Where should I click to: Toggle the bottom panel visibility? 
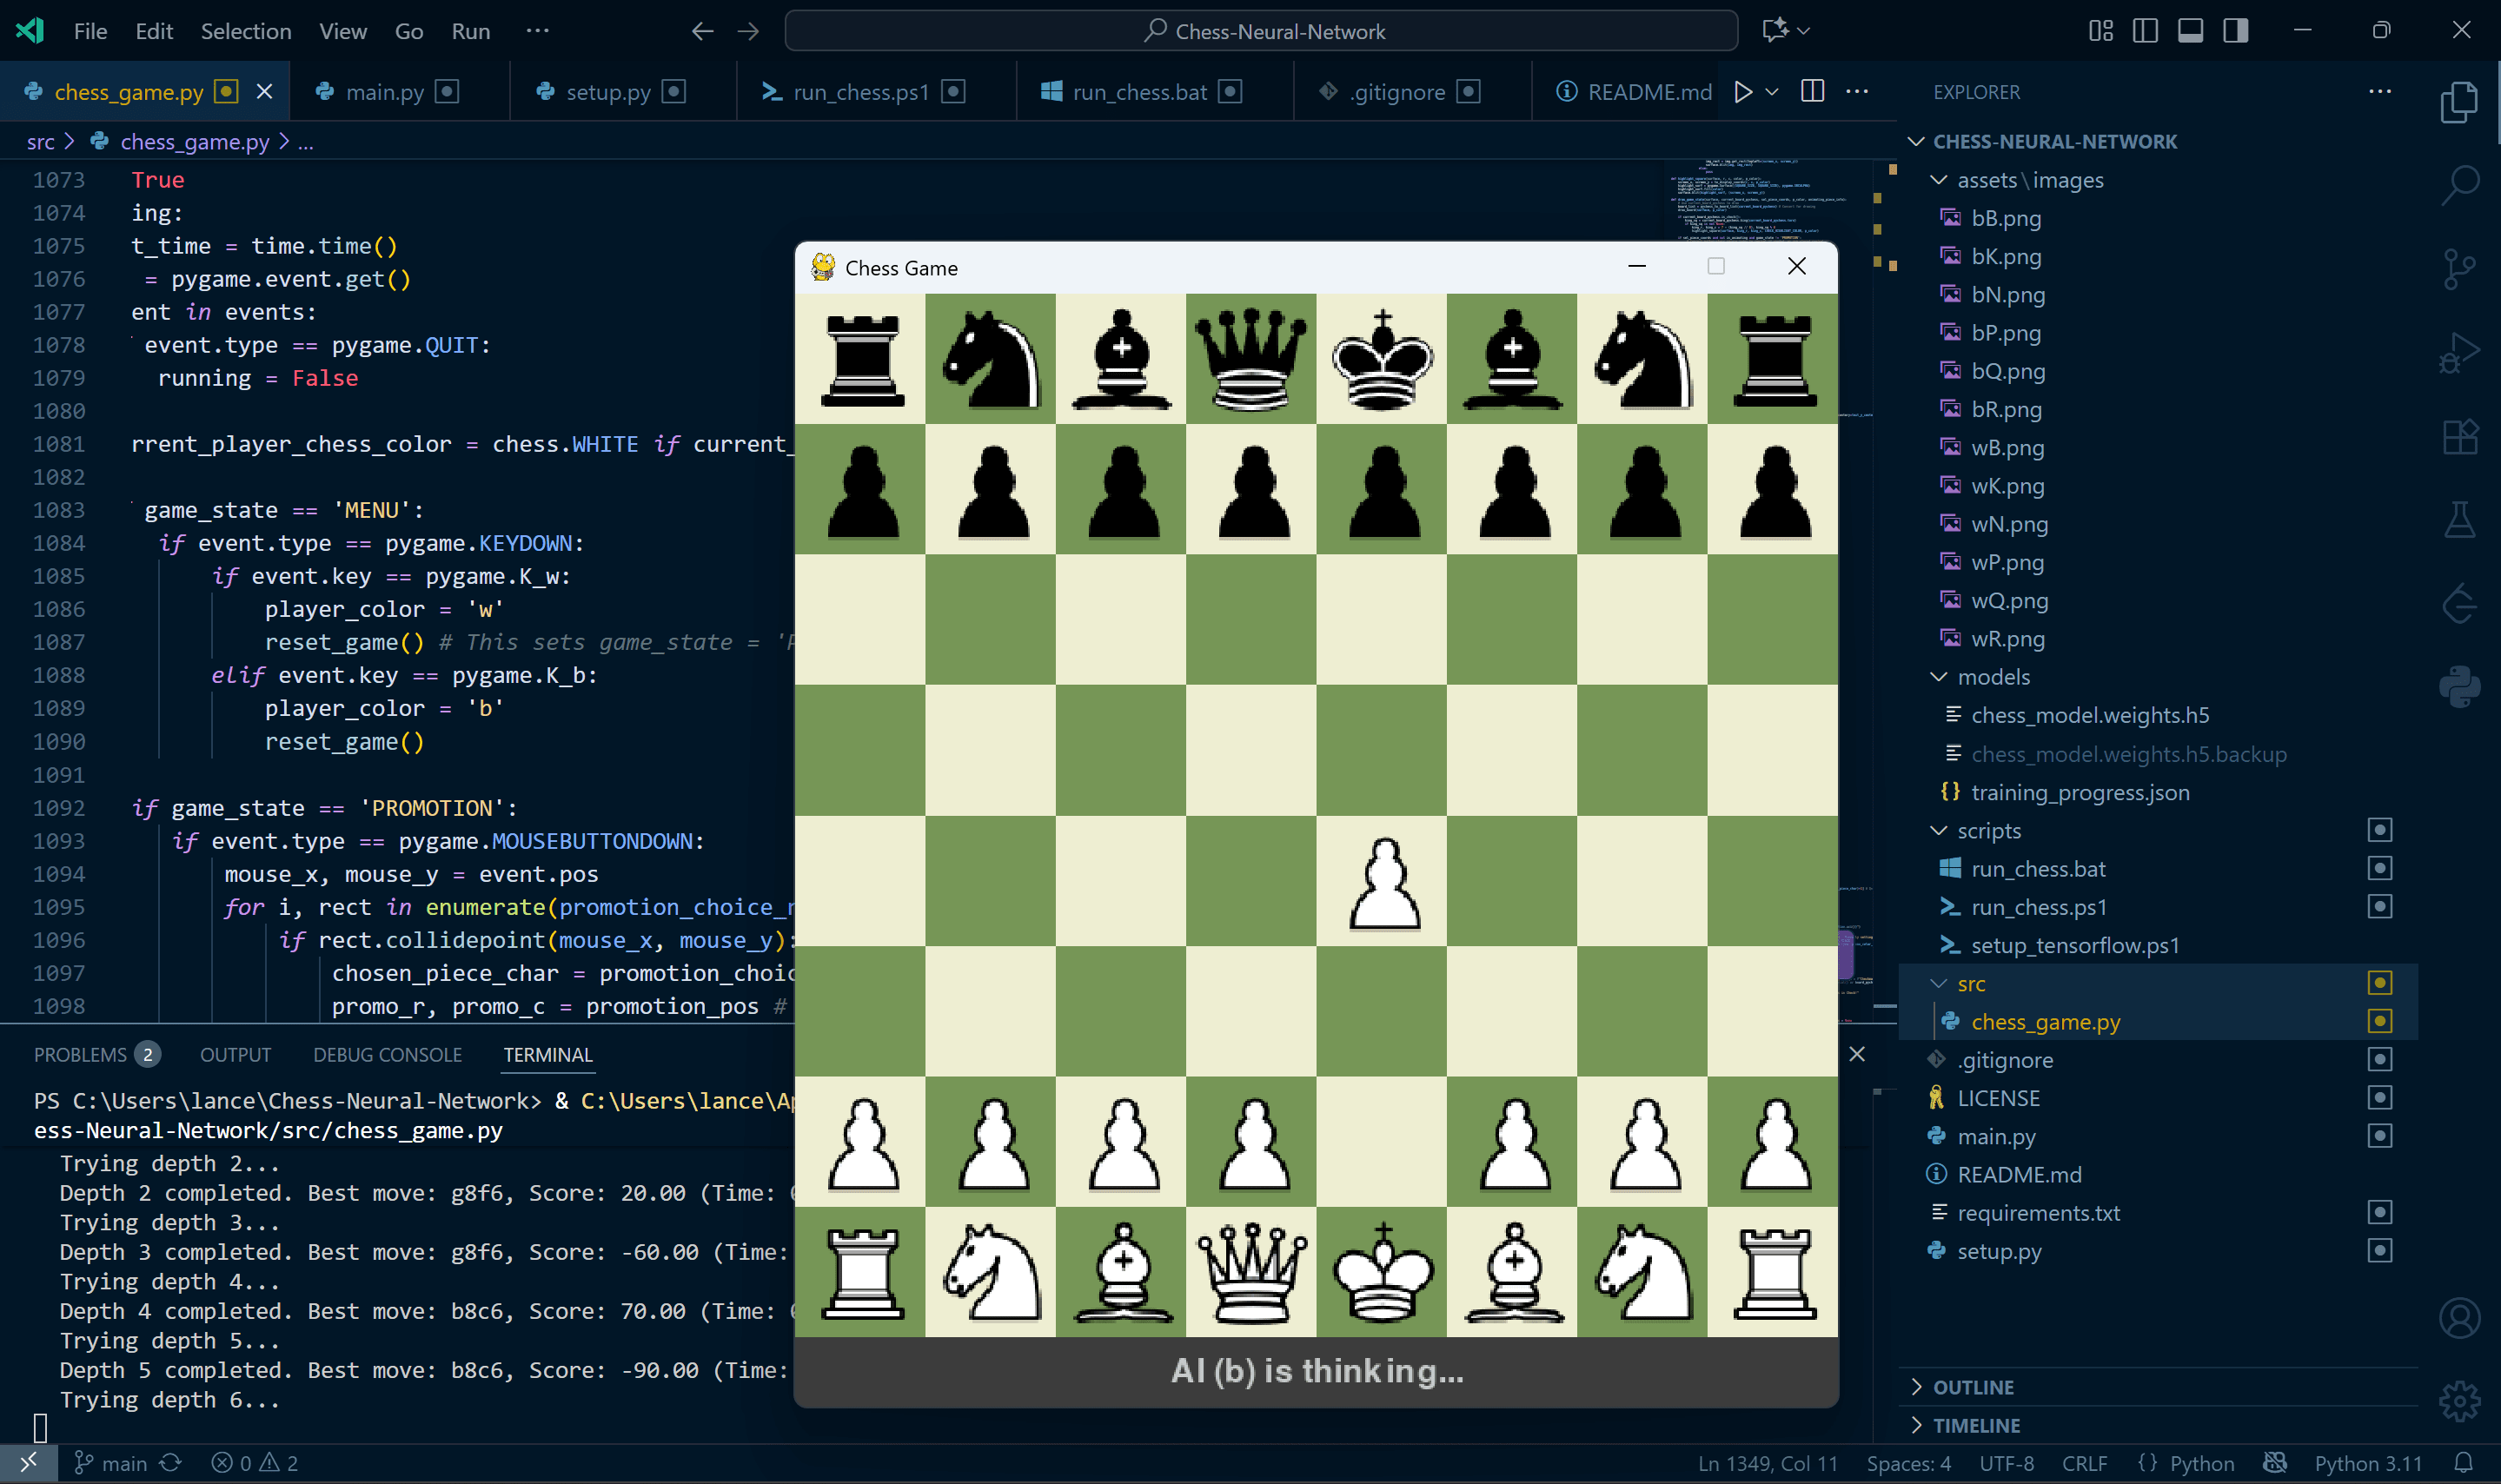2190,31
